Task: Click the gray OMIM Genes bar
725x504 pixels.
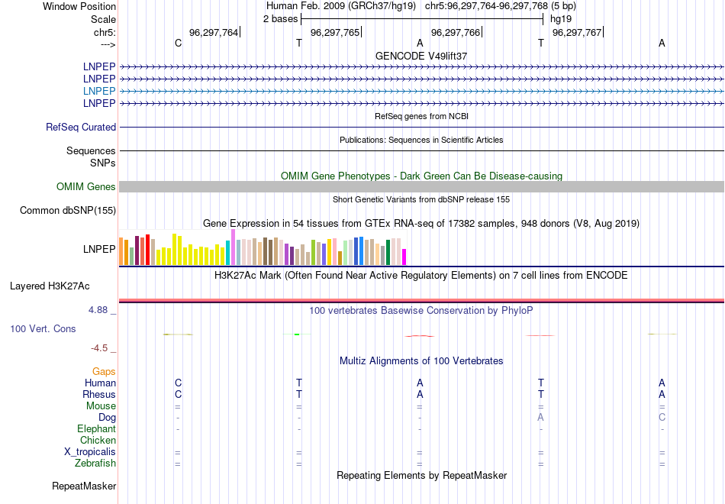Action: coord(421,186)
